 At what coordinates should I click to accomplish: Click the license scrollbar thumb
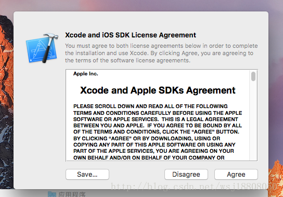pyautogui.click(x=253, y=76)
